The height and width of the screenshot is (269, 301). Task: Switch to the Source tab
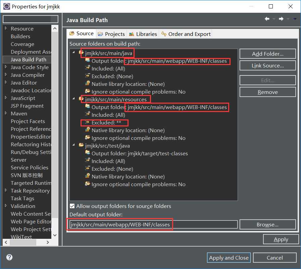tap(81, 34)
